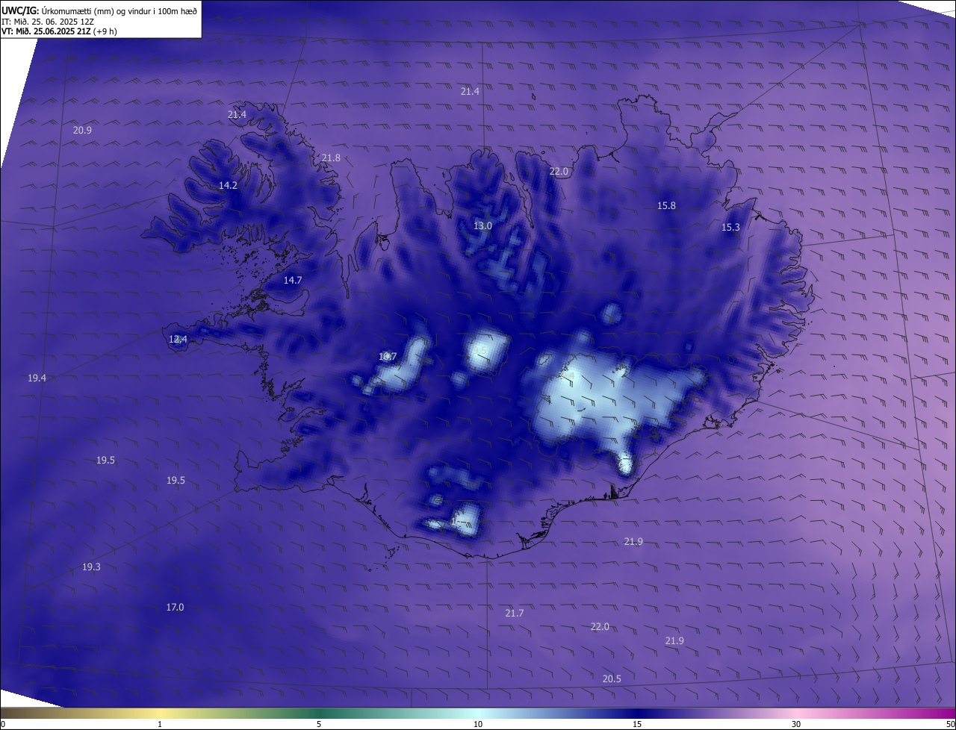The image size is (956, 730).
Task: Select the 20.5 value label
Action: click(612, 678)
